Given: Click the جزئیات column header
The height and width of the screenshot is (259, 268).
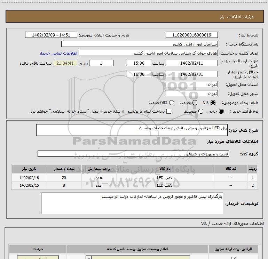Looking at the screenshot, I should (38, 249).
